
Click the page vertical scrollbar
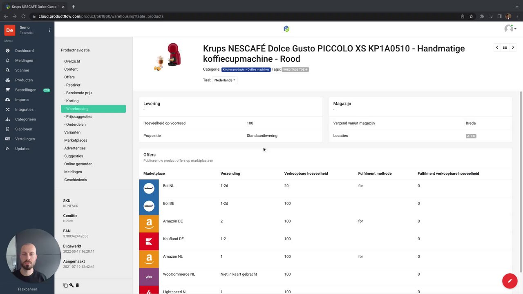pos(521,182)
